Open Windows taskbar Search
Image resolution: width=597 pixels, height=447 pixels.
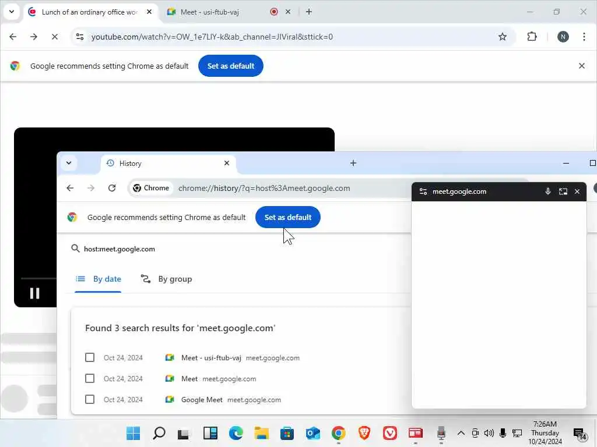[x=159, y=433]
